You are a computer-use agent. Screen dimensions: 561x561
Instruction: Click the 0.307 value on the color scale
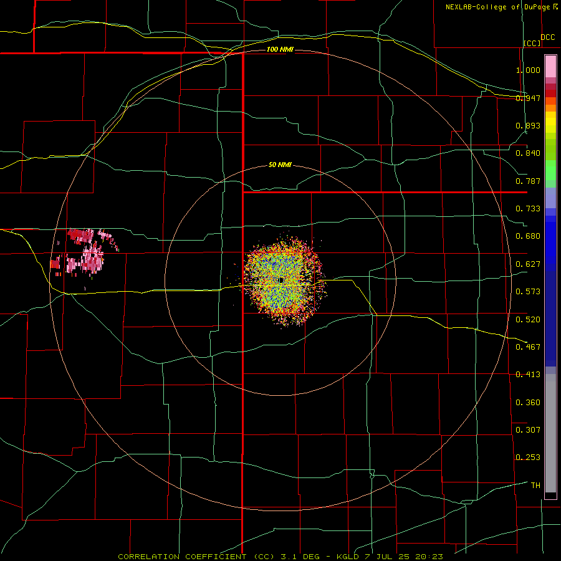[x=528, y=430]
